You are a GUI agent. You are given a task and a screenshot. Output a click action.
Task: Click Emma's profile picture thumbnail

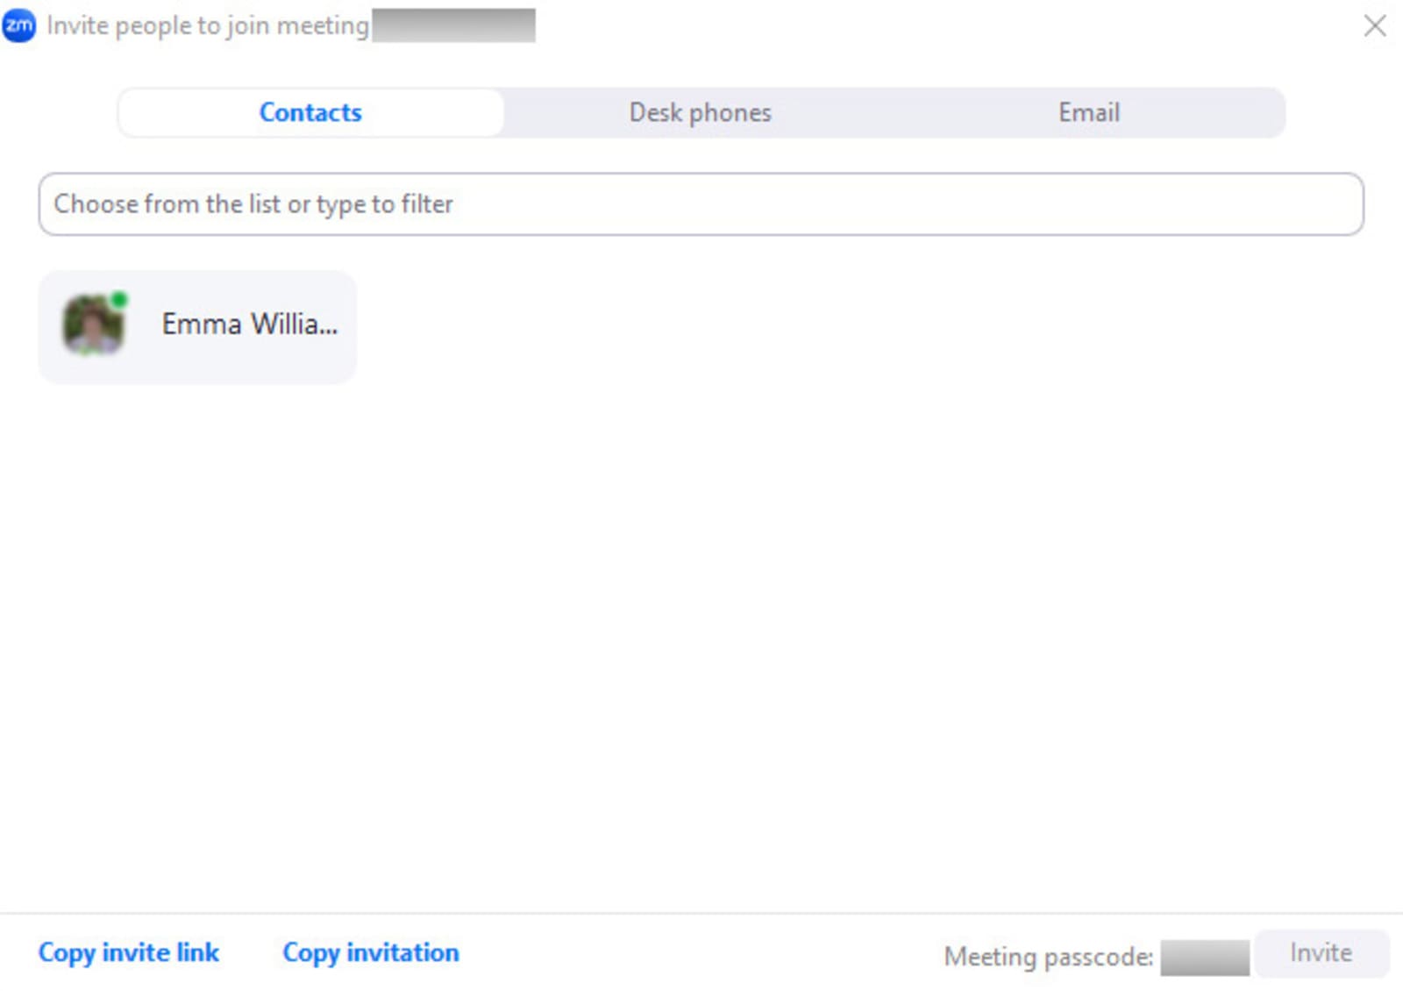(x=94, y=324)
